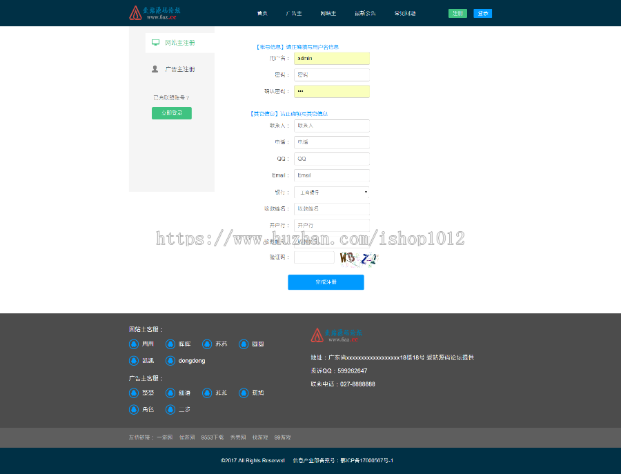Click the 用户名 field containing admin
621x474 pixels.
332,59
